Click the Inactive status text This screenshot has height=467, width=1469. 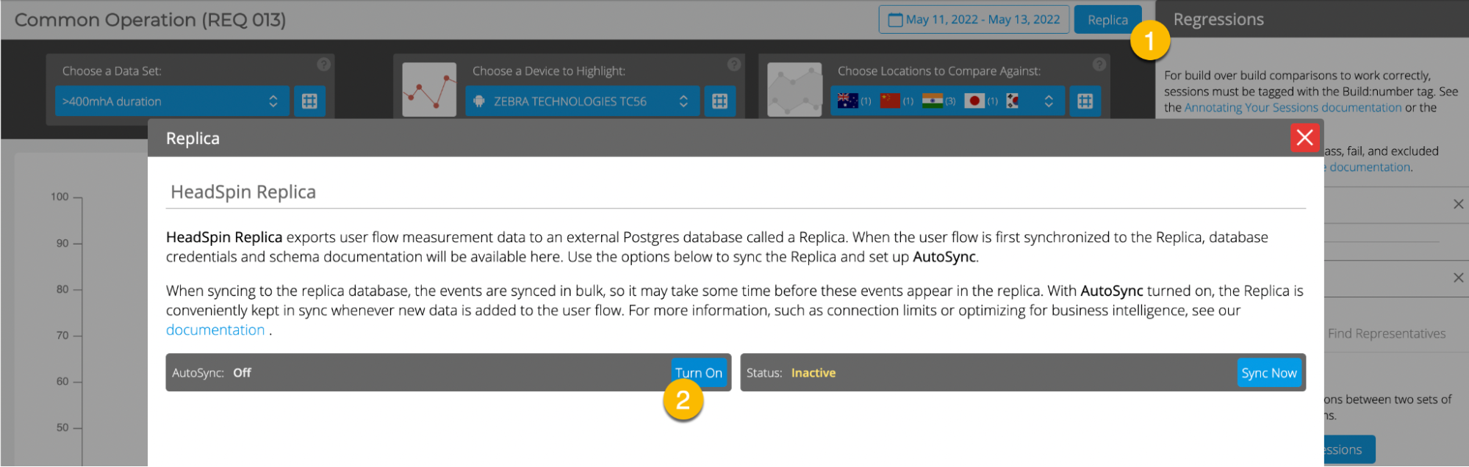click(x=813, y=373)
